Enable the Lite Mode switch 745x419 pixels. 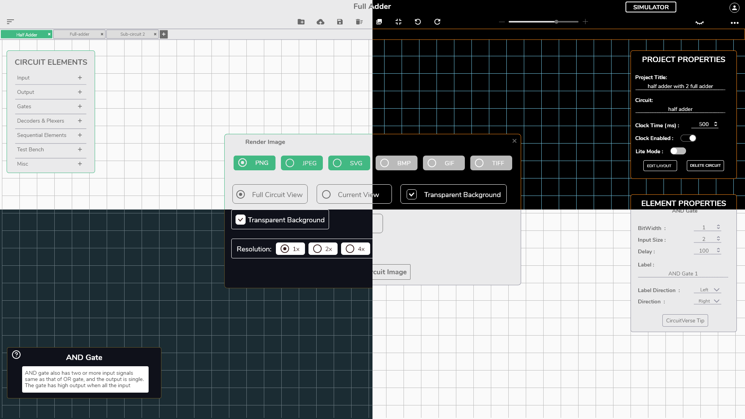(678, 151)
